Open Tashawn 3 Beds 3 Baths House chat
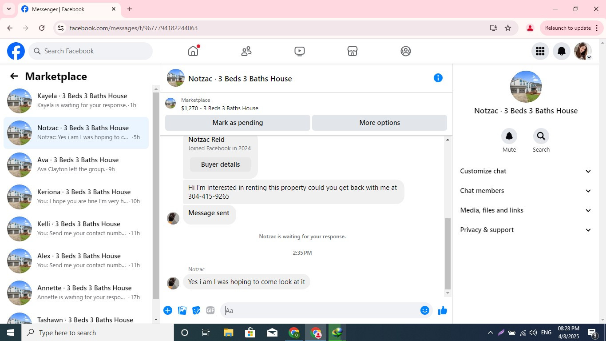The width and height of the screenshot is (606, 341). [x=76, y=317]
